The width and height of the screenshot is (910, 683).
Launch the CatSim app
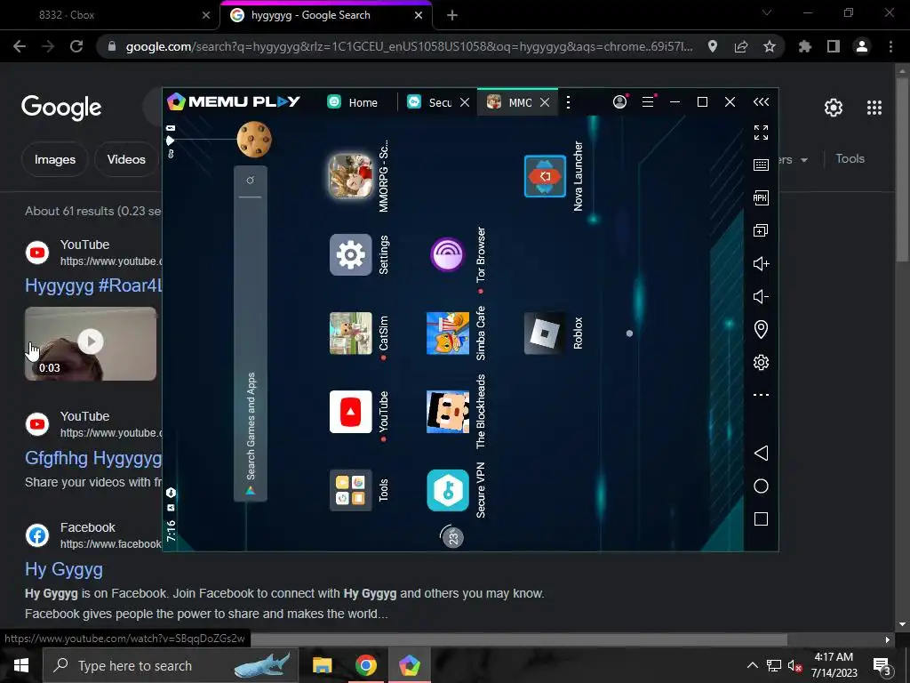click(350, 333)
